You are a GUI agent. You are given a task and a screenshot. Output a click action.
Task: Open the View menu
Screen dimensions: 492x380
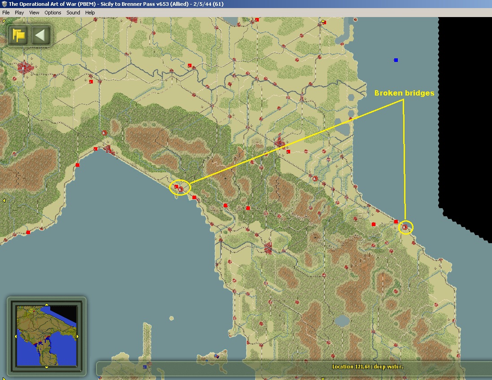coord(34,13)
